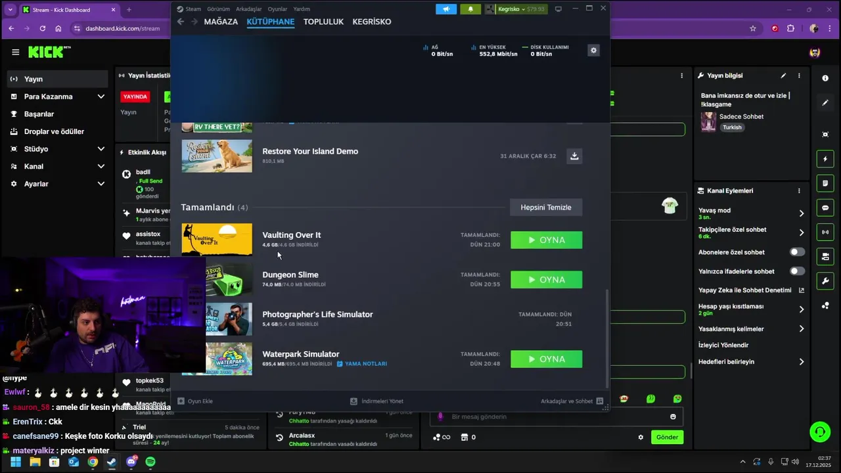
Task: Open Hesap yaşı kısıtlaması options
Action: 801,309
